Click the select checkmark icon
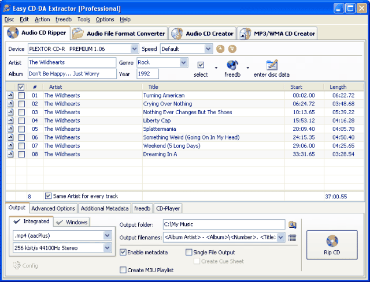Viewport: 370px width, 282px height. point(201,65)
